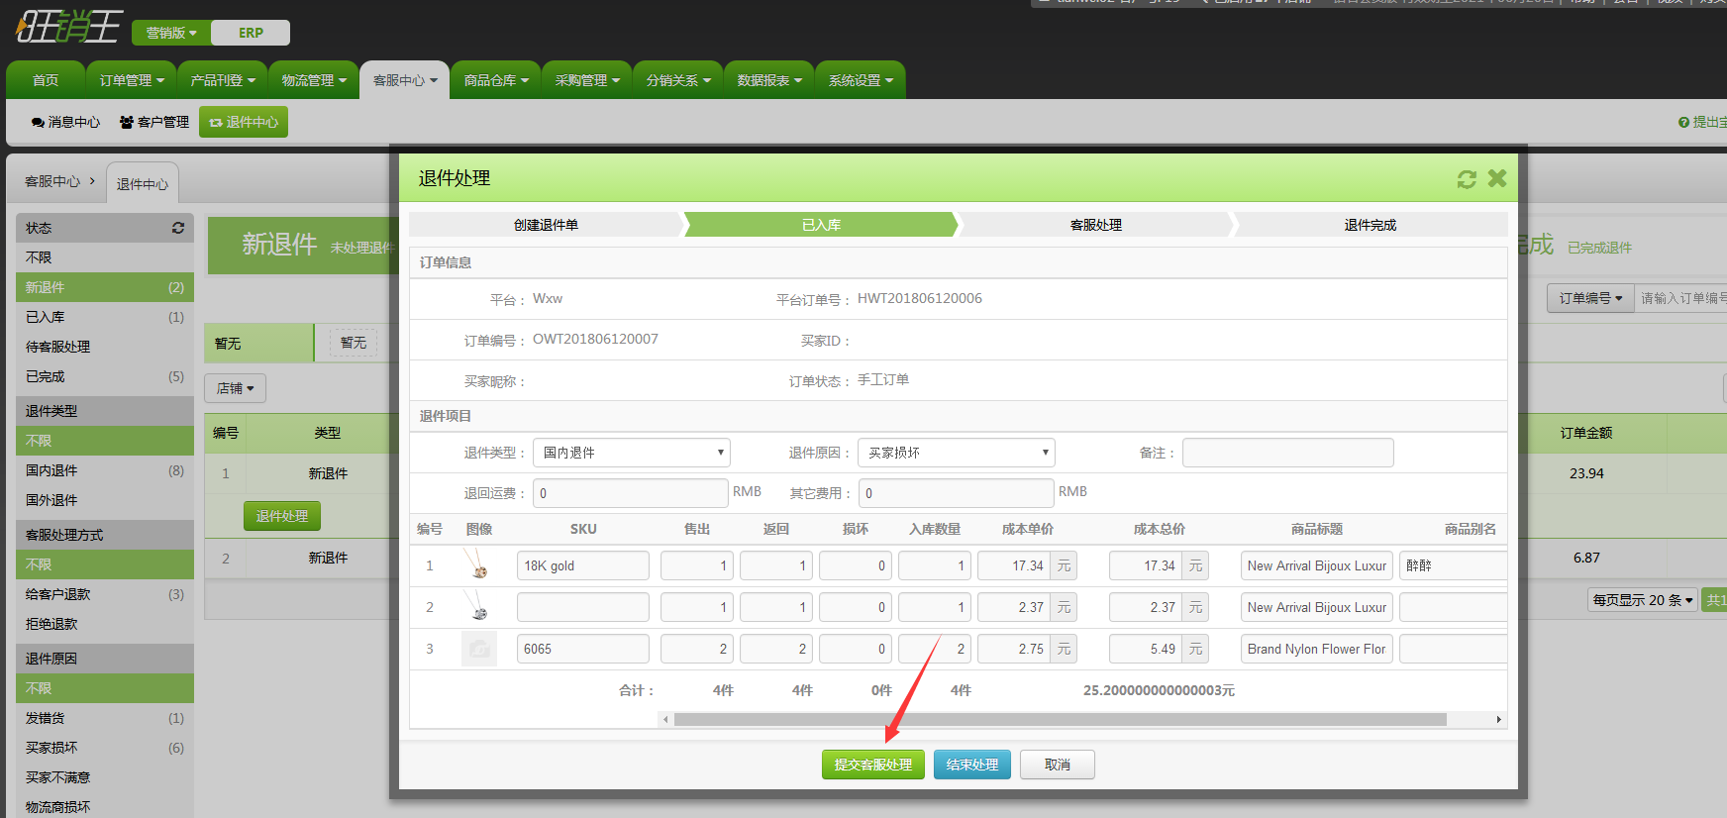Filter by 已完成 status

pos(105,376)
